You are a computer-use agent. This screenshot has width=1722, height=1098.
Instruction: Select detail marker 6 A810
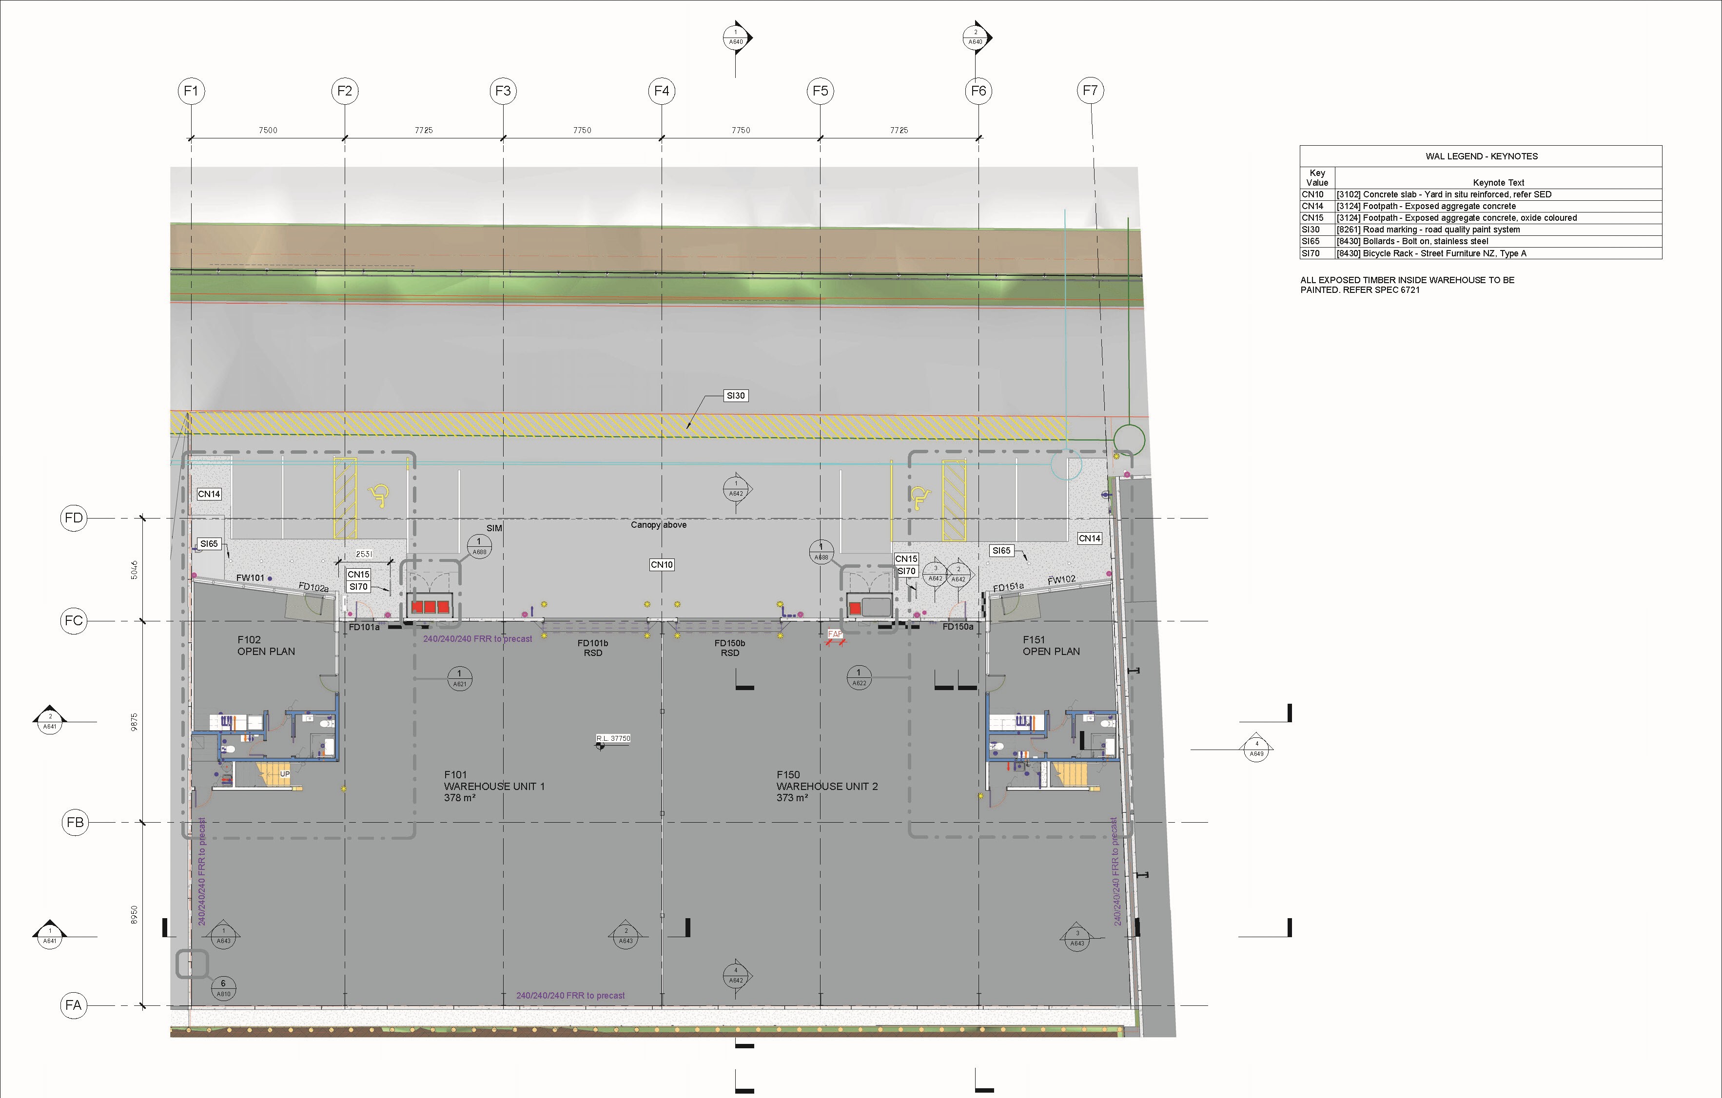(224, 988)
